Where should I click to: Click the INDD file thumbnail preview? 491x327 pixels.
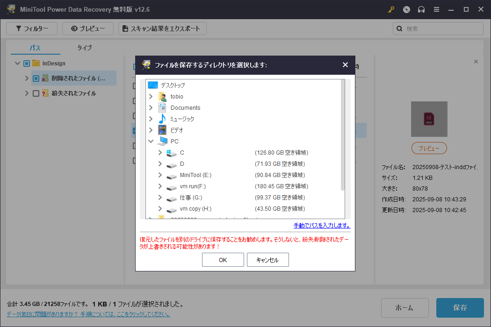[429, 119]
